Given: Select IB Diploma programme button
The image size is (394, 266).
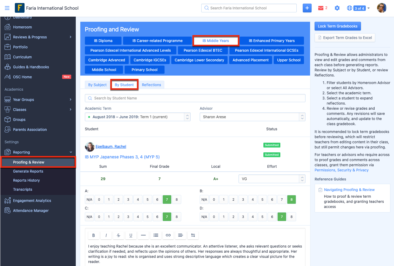Looking at the screenshot, I should (103, 41).
